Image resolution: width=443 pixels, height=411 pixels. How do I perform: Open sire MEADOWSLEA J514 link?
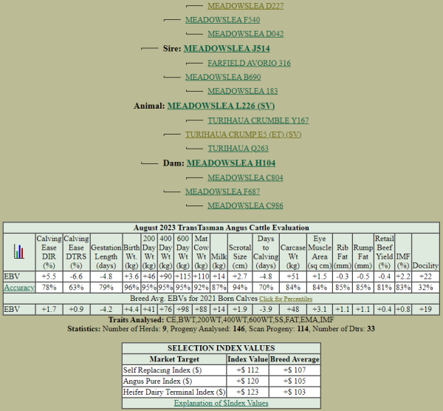click(227, 48)
